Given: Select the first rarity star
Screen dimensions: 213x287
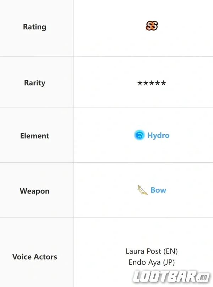Looking at the screenshot, I should tap(140, 83).
